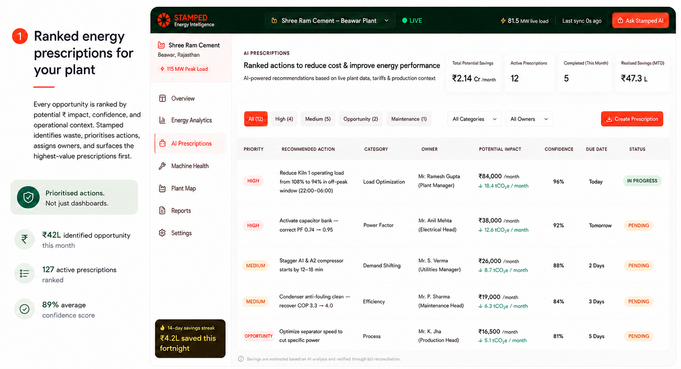
Task: Click the Completed (This Month) card
Action: click(585, 72)
